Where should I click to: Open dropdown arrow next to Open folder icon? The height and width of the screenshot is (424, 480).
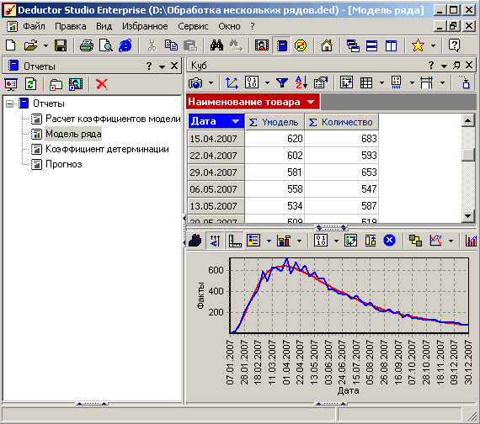tap(45, 46)
